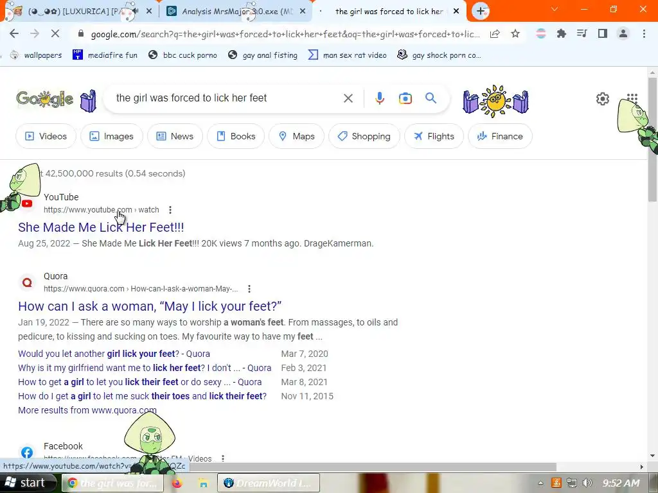
Task: Search by image with Google Lens
Action: 405,98
